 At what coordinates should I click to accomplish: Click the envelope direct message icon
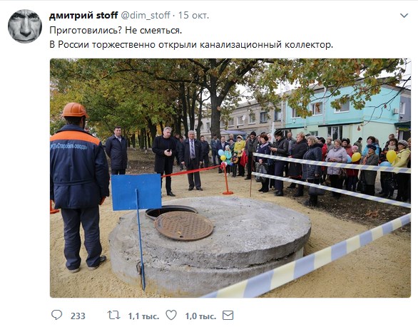click(x=228, y=316)
